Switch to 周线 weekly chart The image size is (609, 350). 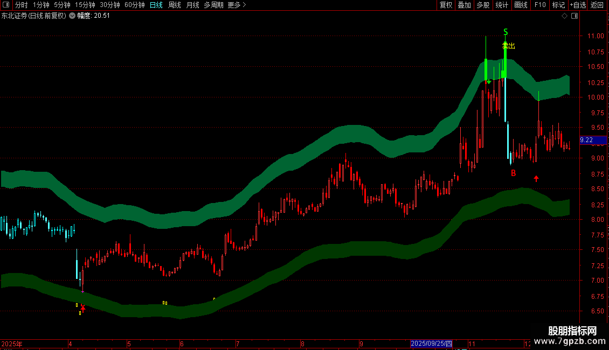coord(175,5)
